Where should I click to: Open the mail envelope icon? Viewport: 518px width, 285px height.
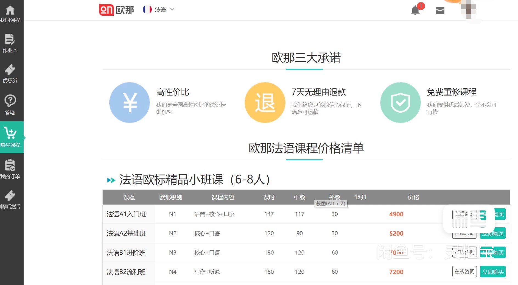(440, 10)
